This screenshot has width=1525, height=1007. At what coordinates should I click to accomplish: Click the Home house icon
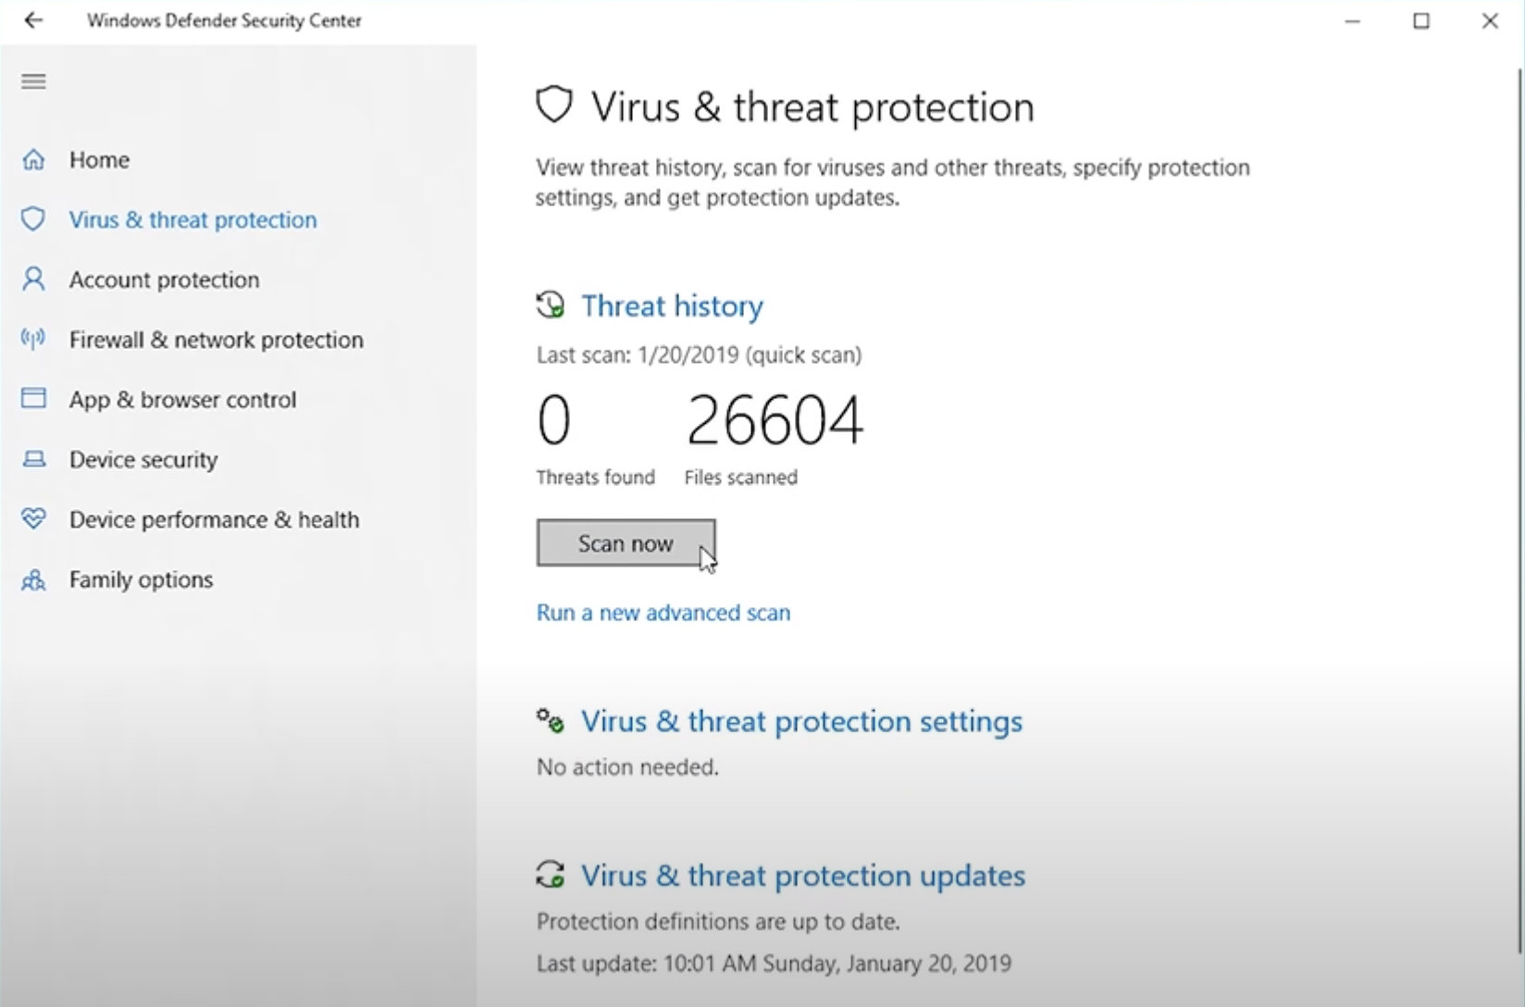pos(33,160)
